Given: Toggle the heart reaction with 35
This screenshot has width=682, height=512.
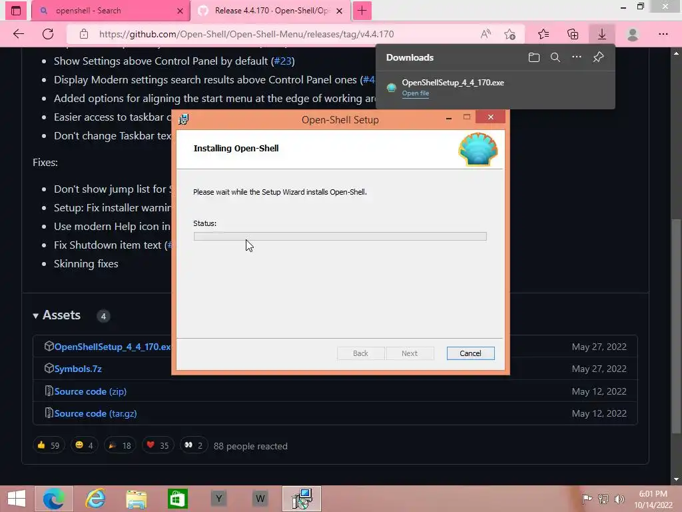Looking at the screenshot, I should tap(158, 445).
